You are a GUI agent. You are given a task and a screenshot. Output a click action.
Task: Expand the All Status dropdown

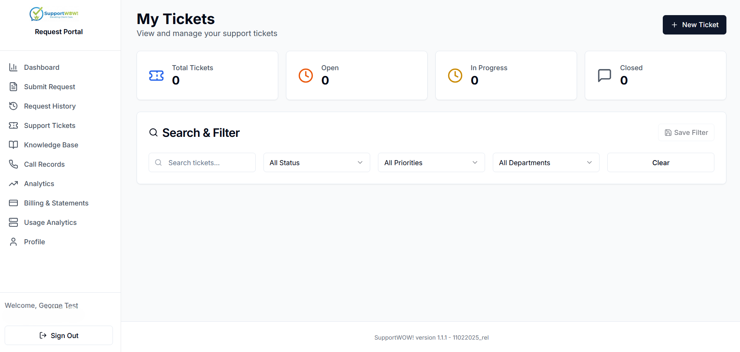click(x=316, y=163)
